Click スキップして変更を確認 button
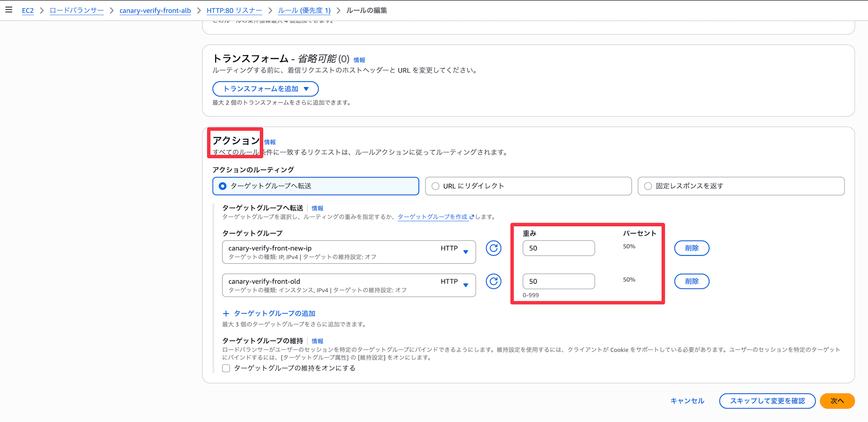Viewport: 868px width, 422px height. coord(767,401)
